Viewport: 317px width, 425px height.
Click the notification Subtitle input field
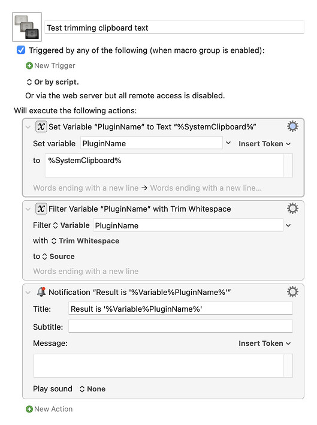[180, 326]
